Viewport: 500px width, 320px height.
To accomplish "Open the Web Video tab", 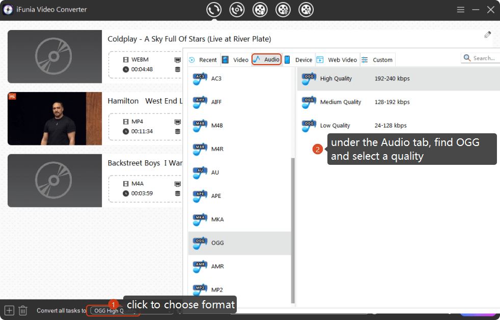I will coord(337,60).
